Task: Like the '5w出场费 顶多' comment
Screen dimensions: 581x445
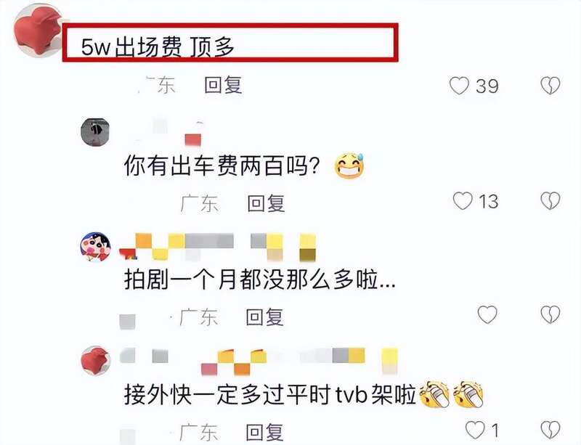Action: point(459,86)
